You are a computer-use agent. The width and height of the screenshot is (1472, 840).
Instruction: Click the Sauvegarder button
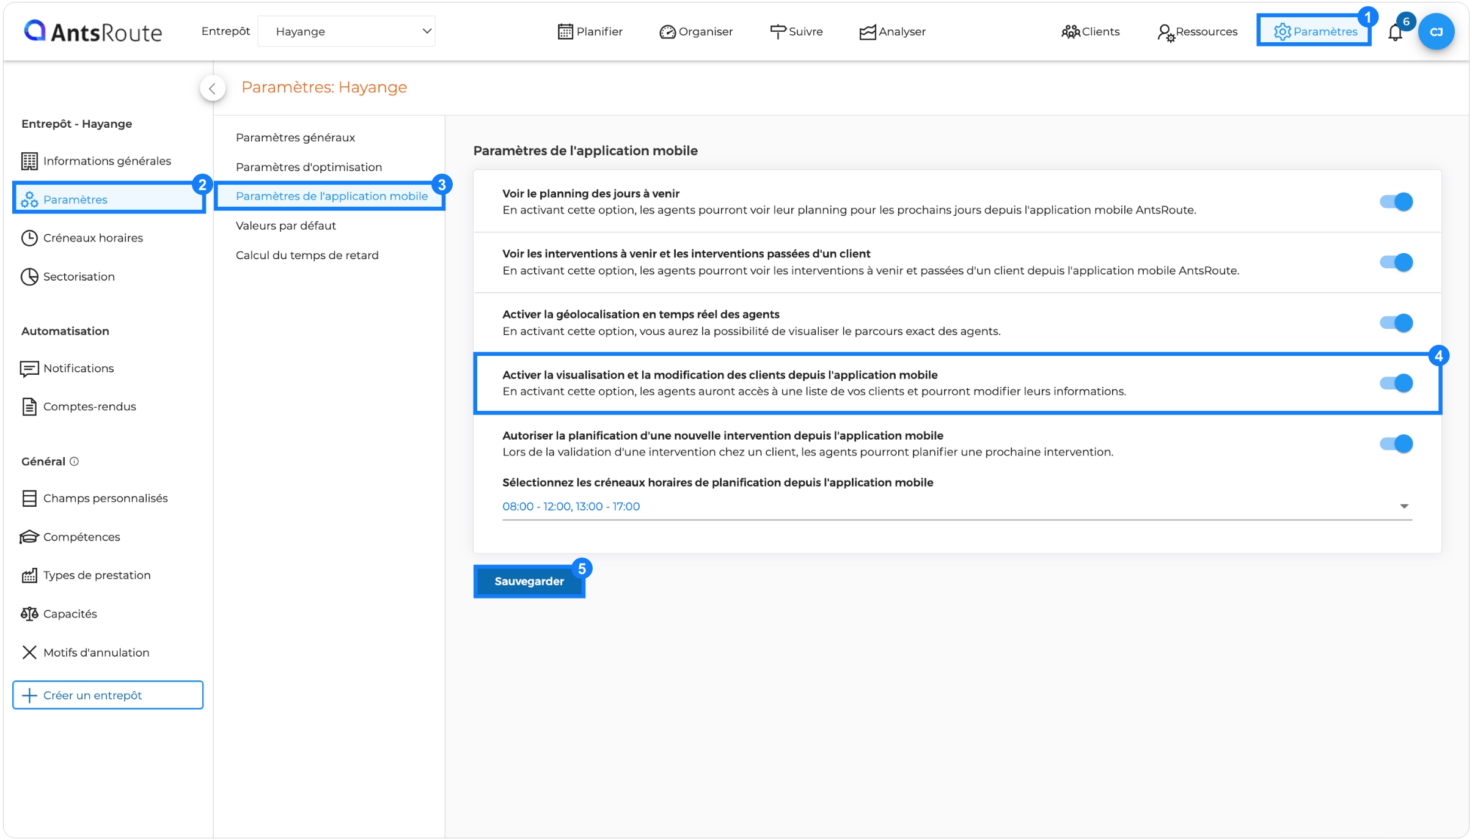pyautogui.click(x=528, y=581)
